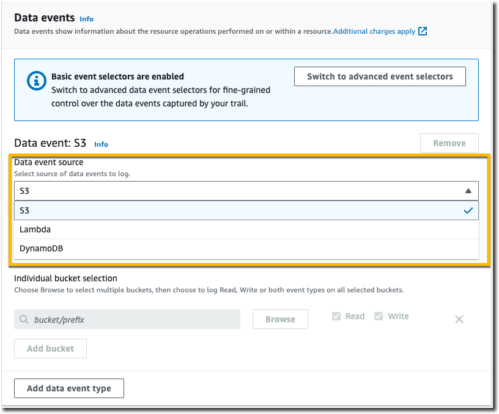Click the X icon to remove the bucket row
Screen dimensions: 499x414
click(x=459, y=319)
